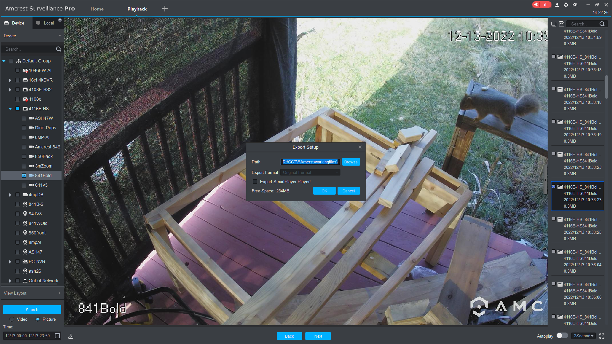Click the export Path input field
Screen dimensions: 612x344
(x=310, y=162)
